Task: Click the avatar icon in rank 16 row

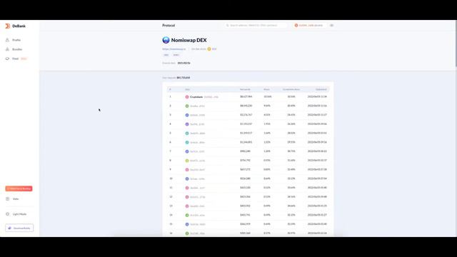Action: pos(187,233)
